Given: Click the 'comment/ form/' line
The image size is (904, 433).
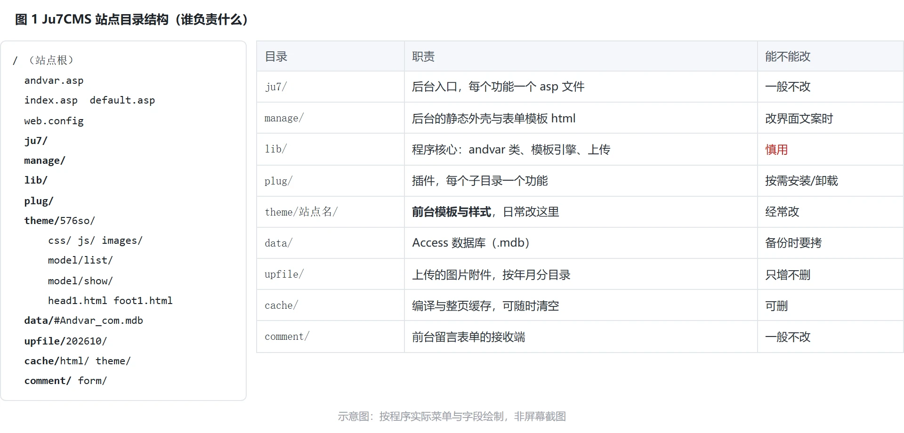Looking at the screenshot, I should tap(65, 381).
